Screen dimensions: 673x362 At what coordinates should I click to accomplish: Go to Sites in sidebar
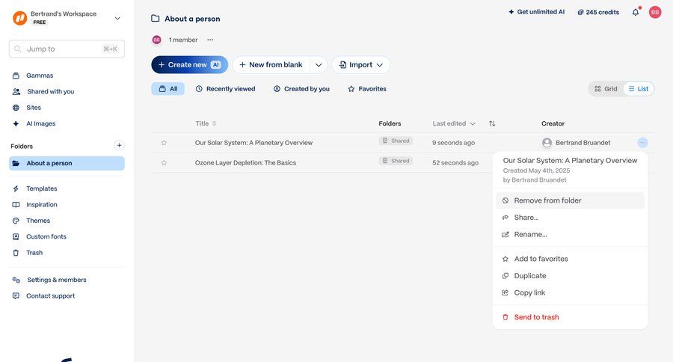[x=34, y=108]
